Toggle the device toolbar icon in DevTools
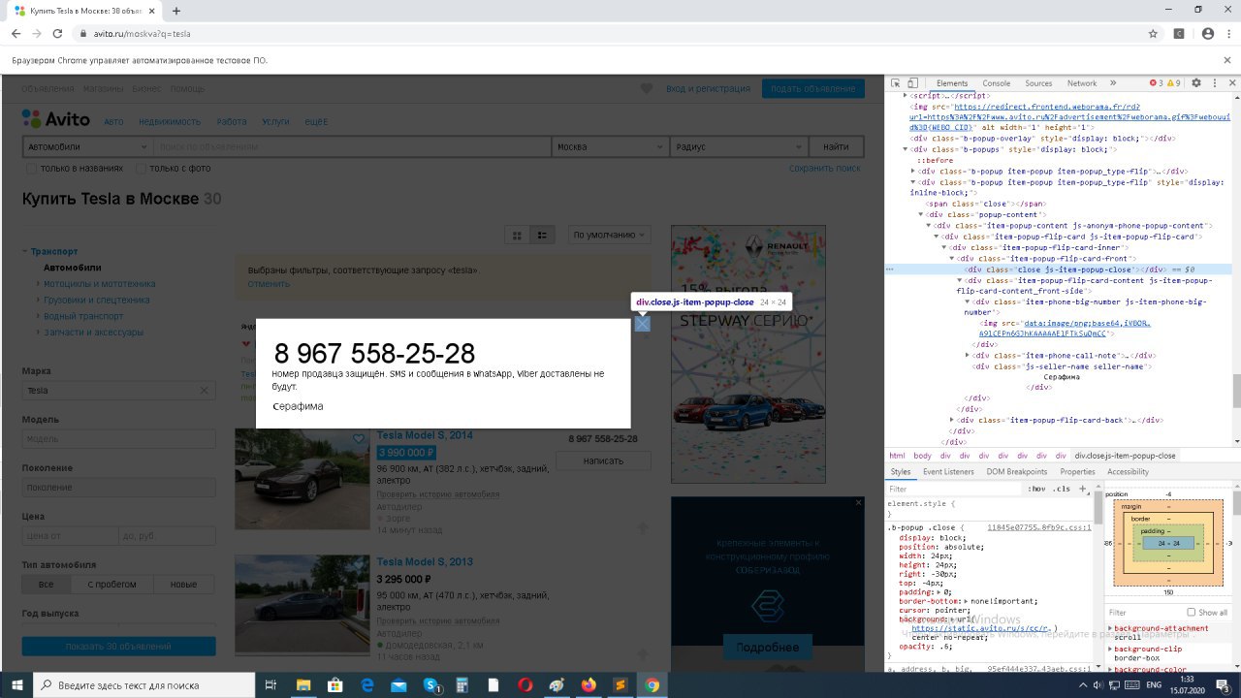The height and width of the screenshot is (698, 1241). point(914,83)
